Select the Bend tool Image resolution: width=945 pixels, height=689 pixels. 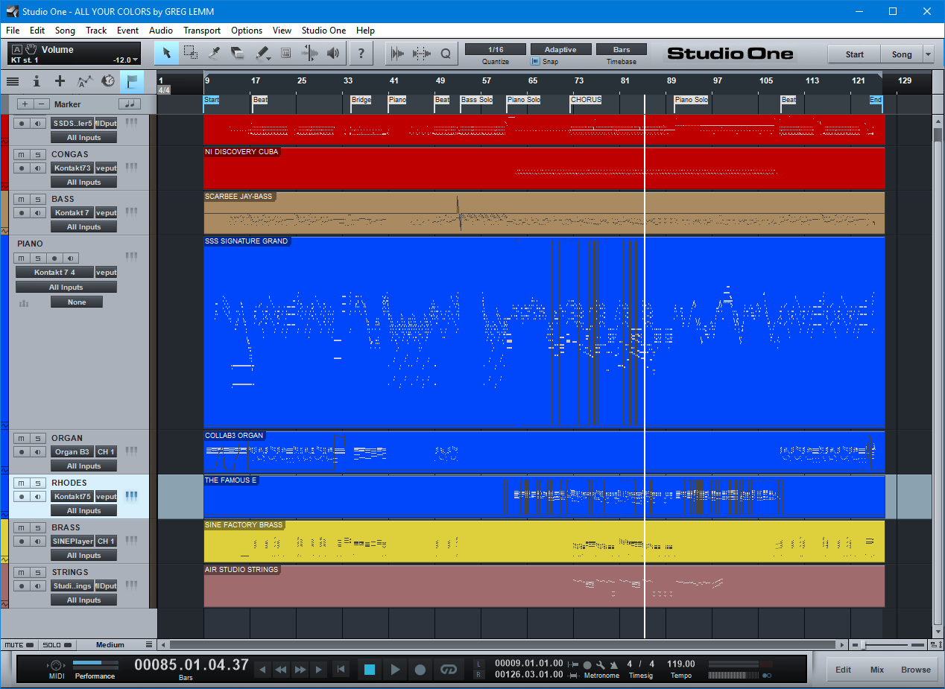click(x=309, y=53)
